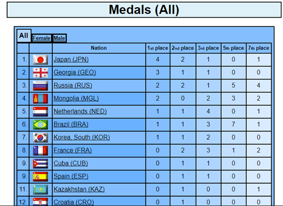Click the 1st place column header
Viewport: 283px width, 206px height.
click(158, 48)
